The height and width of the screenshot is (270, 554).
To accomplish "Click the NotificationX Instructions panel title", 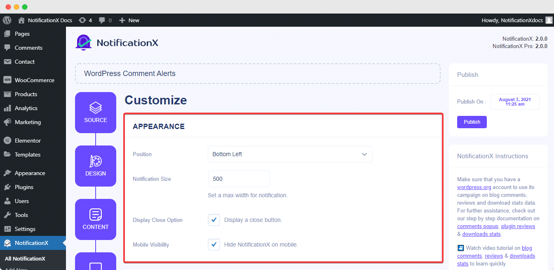I will (493, 156).
